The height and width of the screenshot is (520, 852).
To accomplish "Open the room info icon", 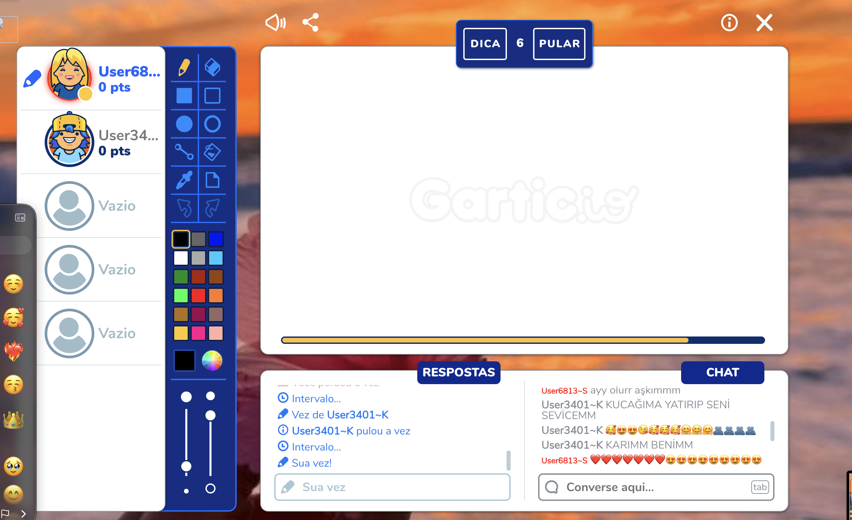I will point(729,23).
